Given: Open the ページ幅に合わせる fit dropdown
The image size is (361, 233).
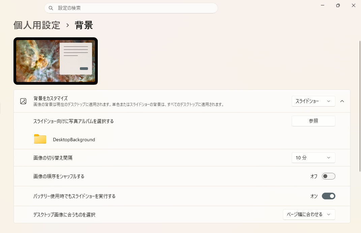Looking at the screenshot, I should click(x=309, y=215).
